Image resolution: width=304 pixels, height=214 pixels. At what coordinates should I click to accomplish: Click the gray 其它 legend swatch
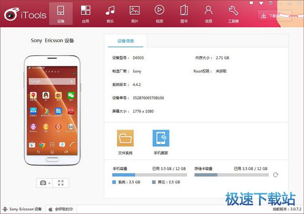[x=154, y=182]
